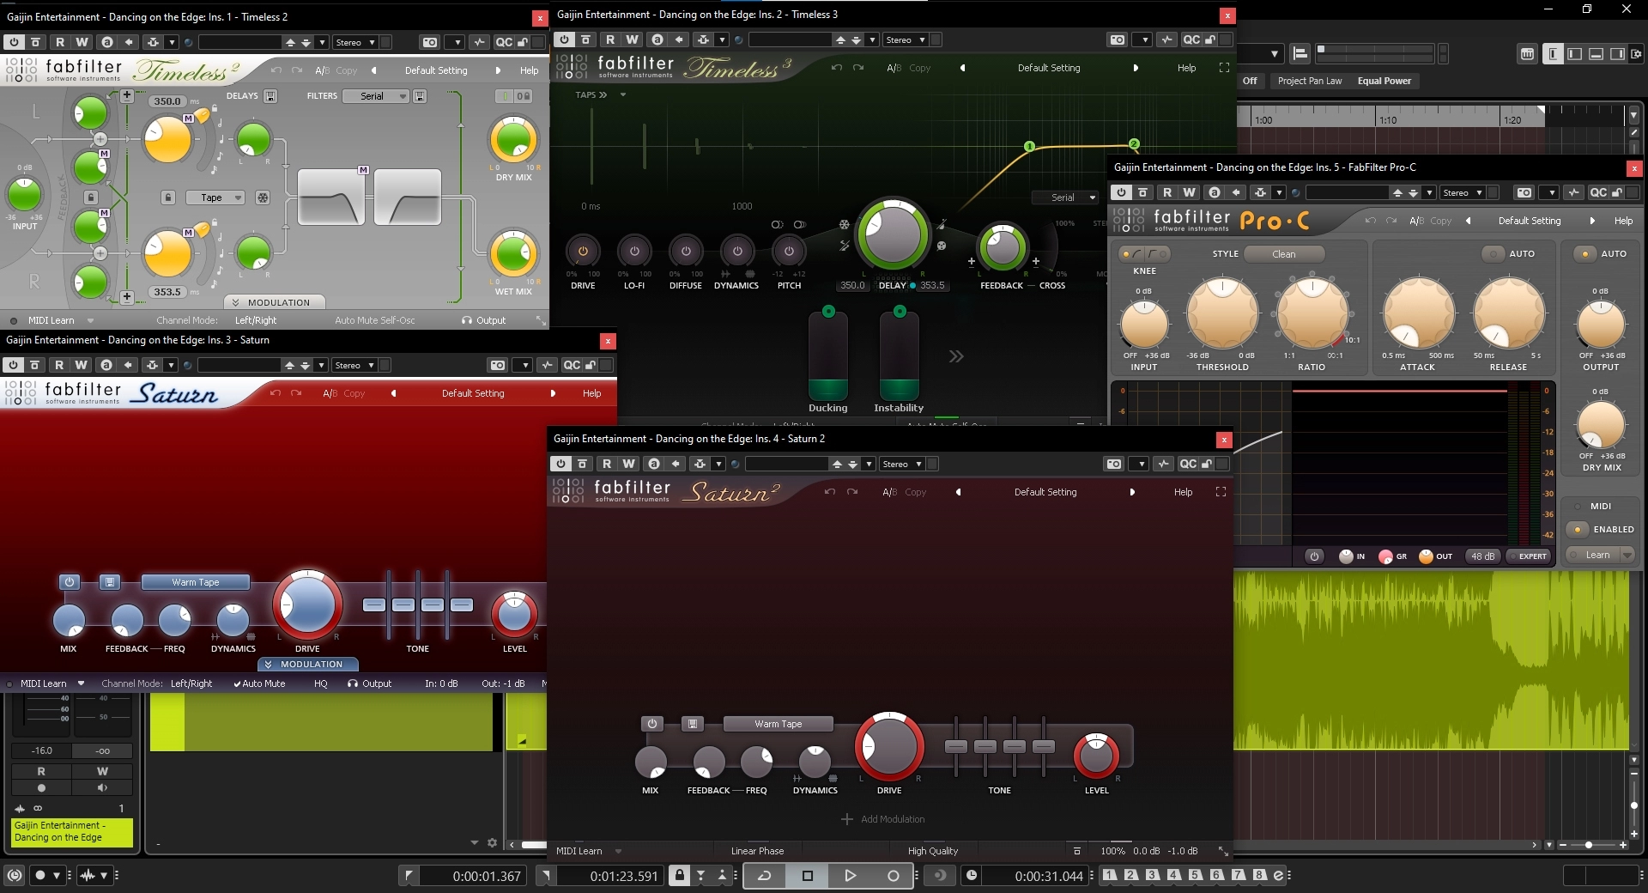
Task: Click the 48 dB range button in Pro-C
Action: coord(1482,556)
